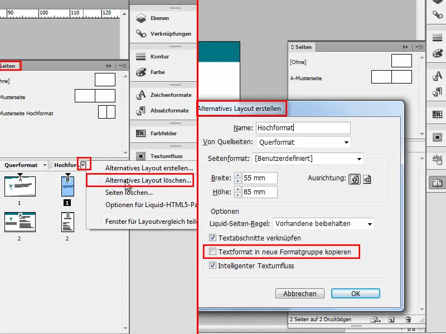Select A-Musterseite spread thumbnail in the right panel

coord(391,77)
